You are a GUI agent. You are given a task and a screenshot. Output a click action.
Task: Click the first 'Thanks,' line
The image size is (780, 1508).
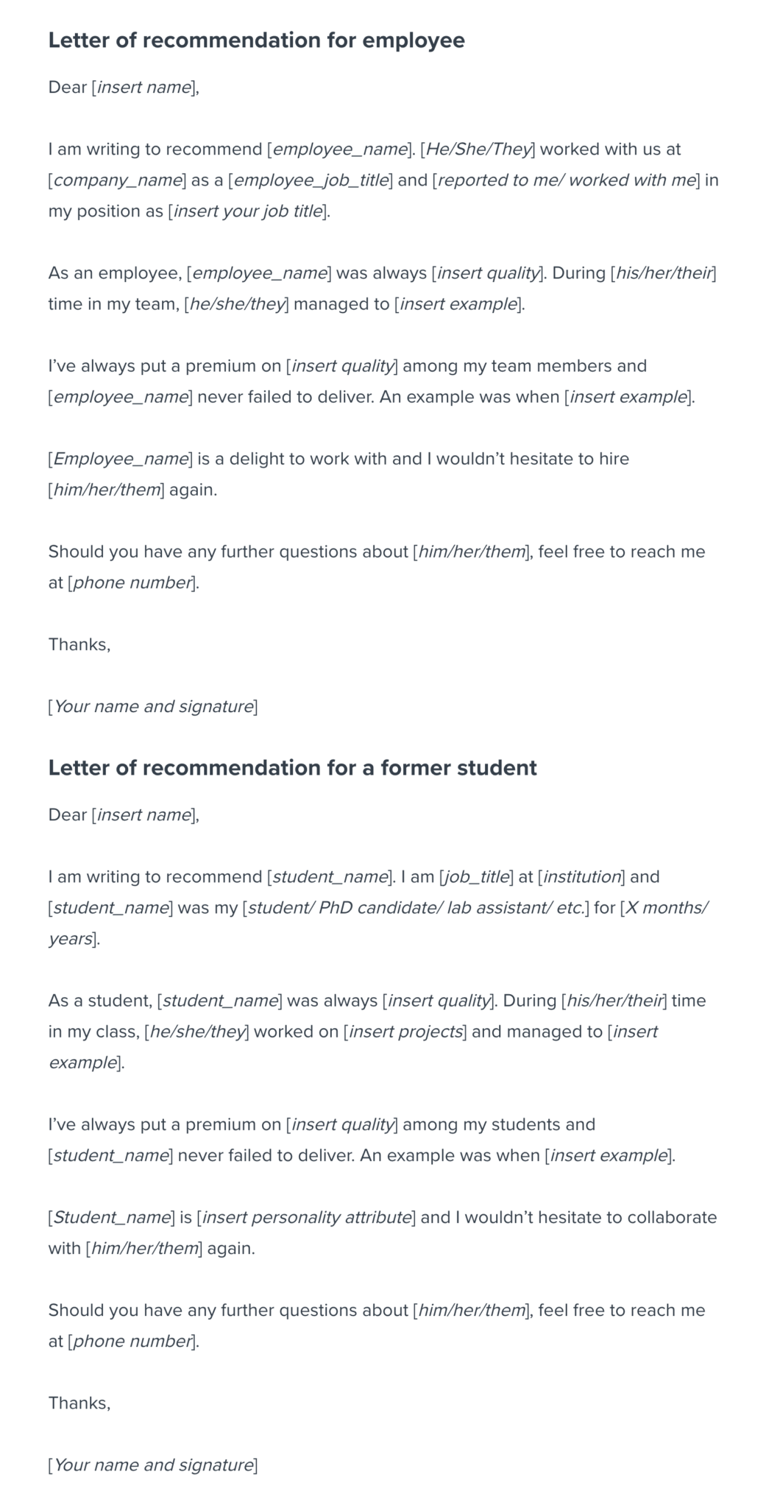pyautogui.click(x=79, y=644)
